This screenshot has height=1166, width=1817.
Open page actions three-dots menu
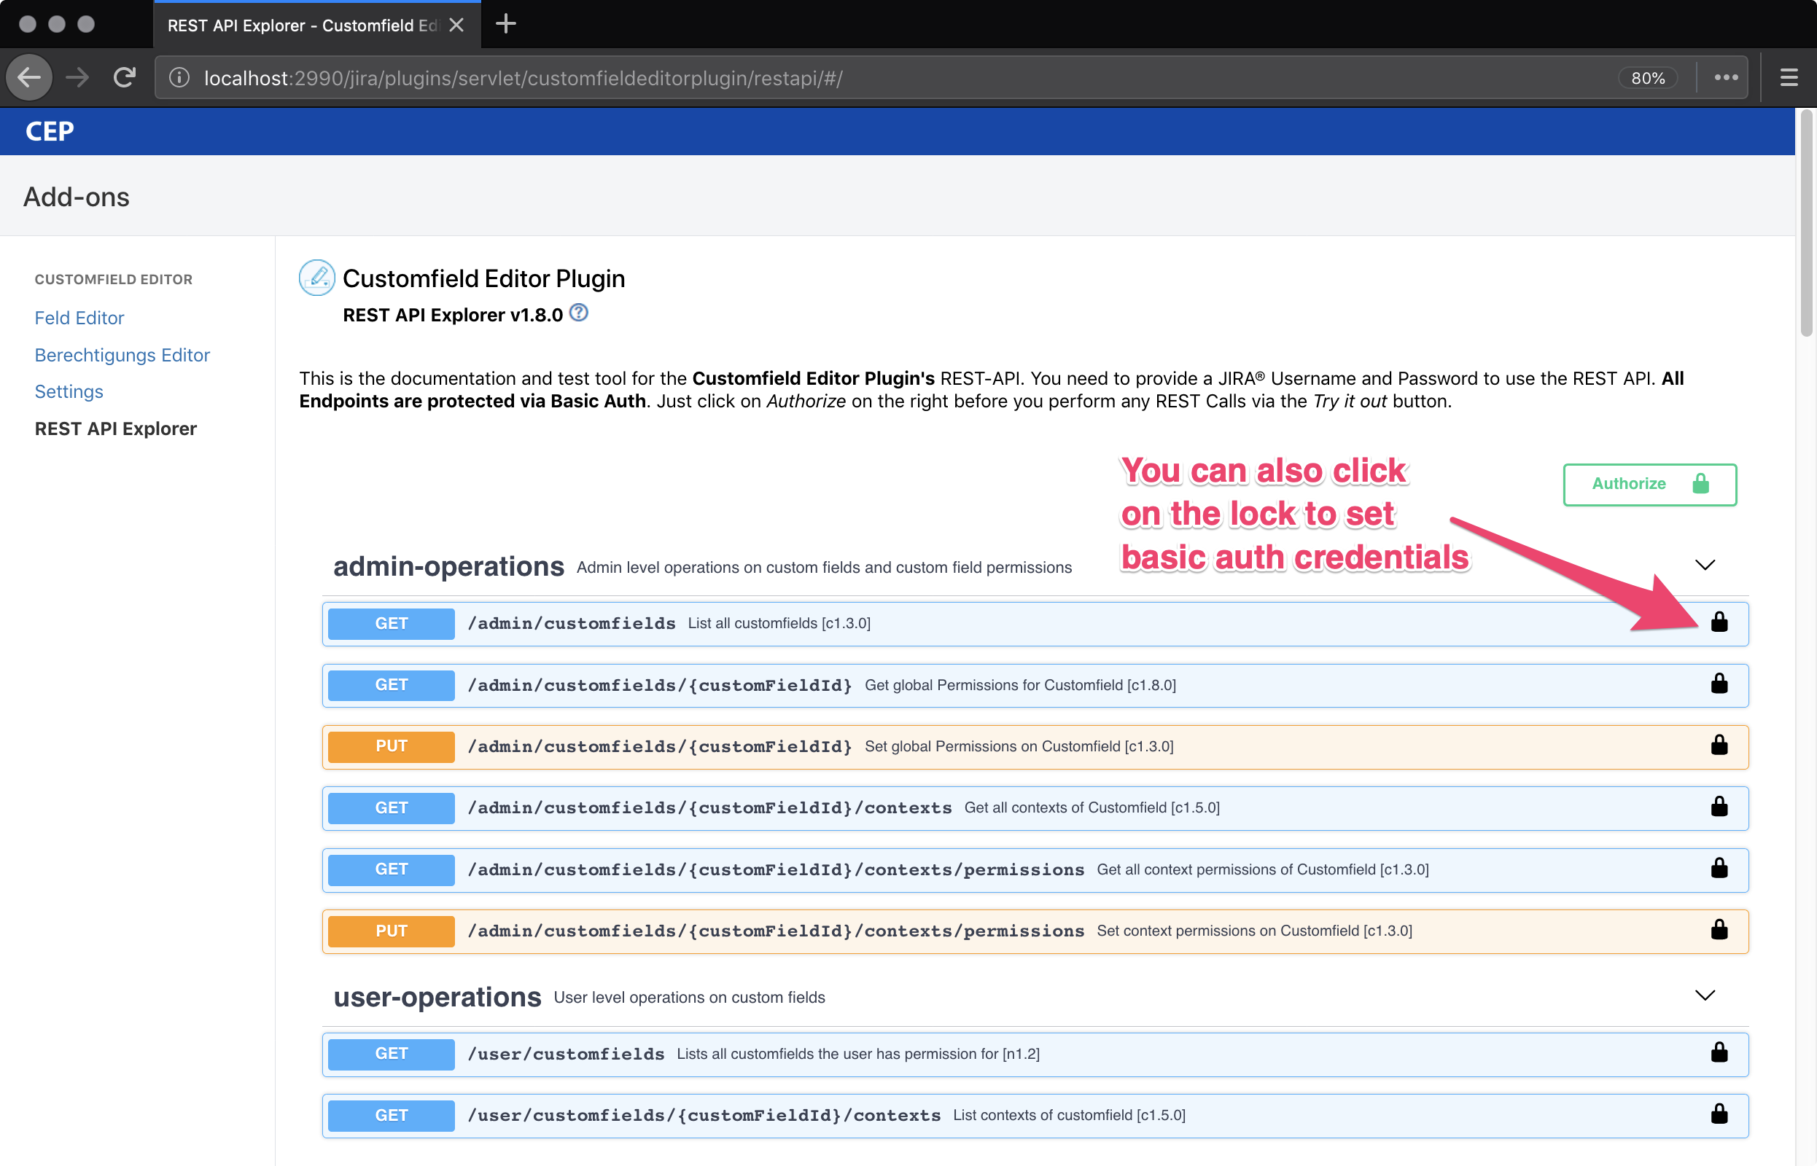point(1725,77)
